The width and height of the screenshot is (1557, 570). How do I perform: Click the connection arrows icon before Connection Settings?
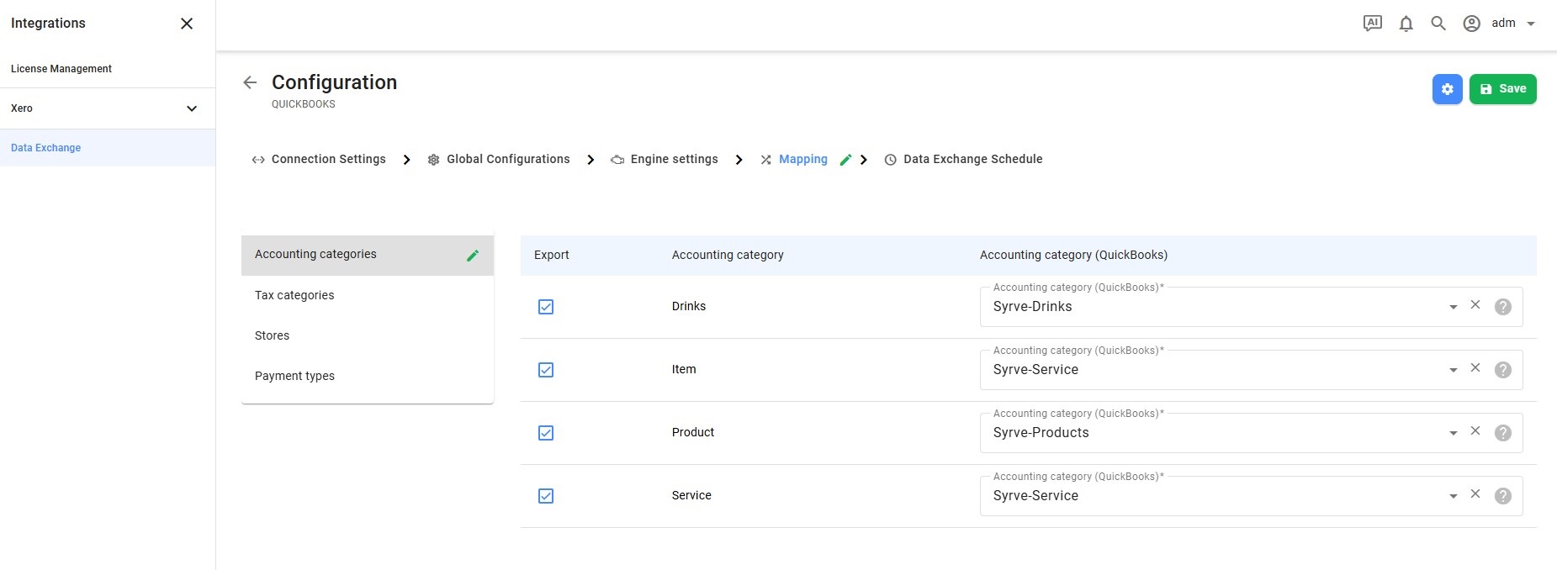coord(258,160)
